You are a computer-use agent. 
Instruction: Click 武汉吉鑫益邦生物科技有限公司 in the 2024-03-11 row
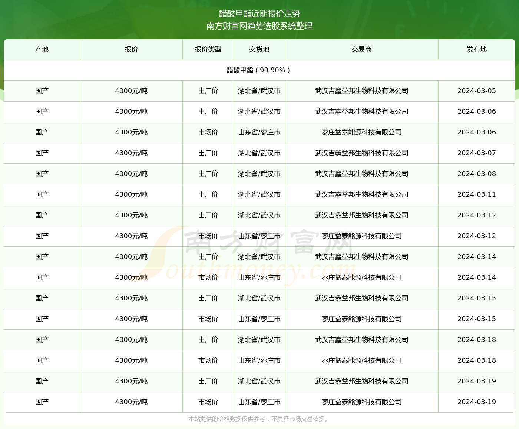point(361,194)
